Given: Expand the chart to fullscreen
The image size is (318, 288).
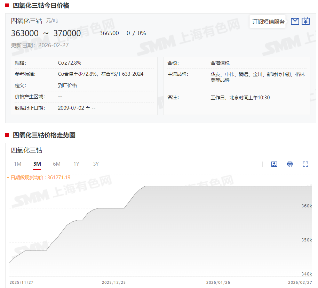Looking at the screenshot, I should [305, 164].
